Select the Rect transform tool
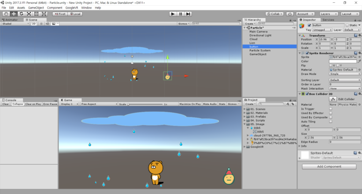362x194 pixels. point(37,14)
